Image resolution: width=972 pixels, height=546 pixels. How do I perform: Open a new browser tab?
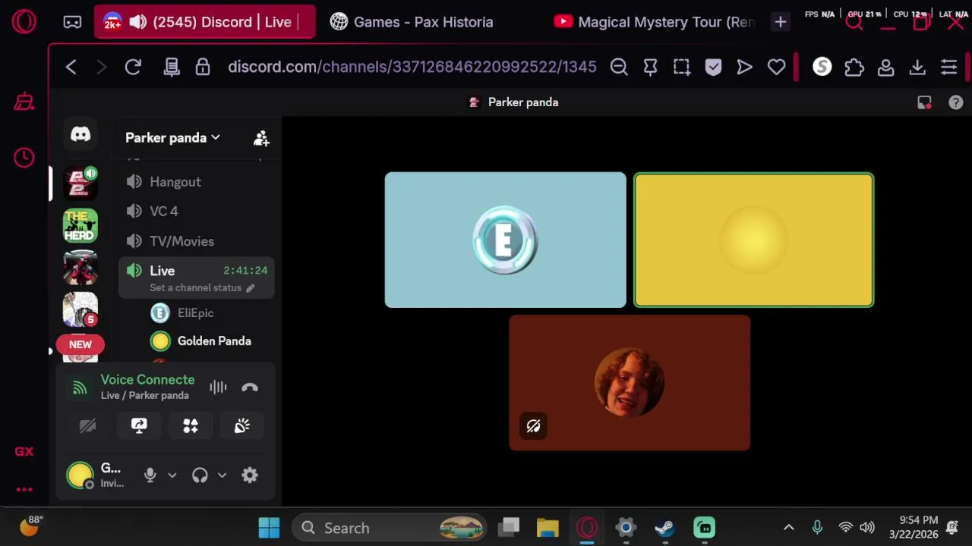click(x=780, y=22)
